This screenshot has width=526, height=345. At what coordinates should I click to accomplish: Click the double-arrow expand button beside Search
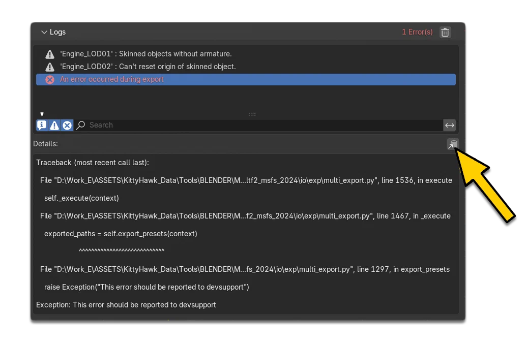pos(450,126)
